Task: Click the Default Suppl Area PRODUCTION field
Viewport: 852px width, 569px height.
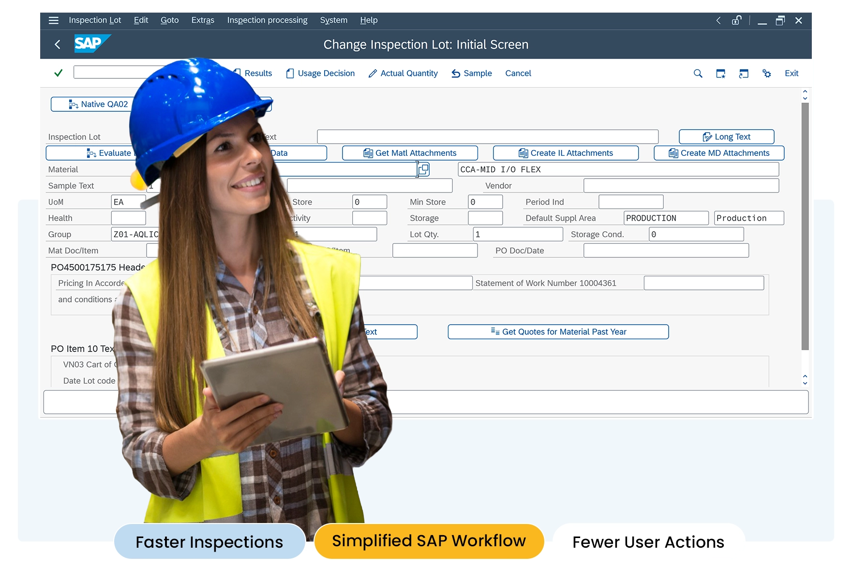Action: (666, 218)
